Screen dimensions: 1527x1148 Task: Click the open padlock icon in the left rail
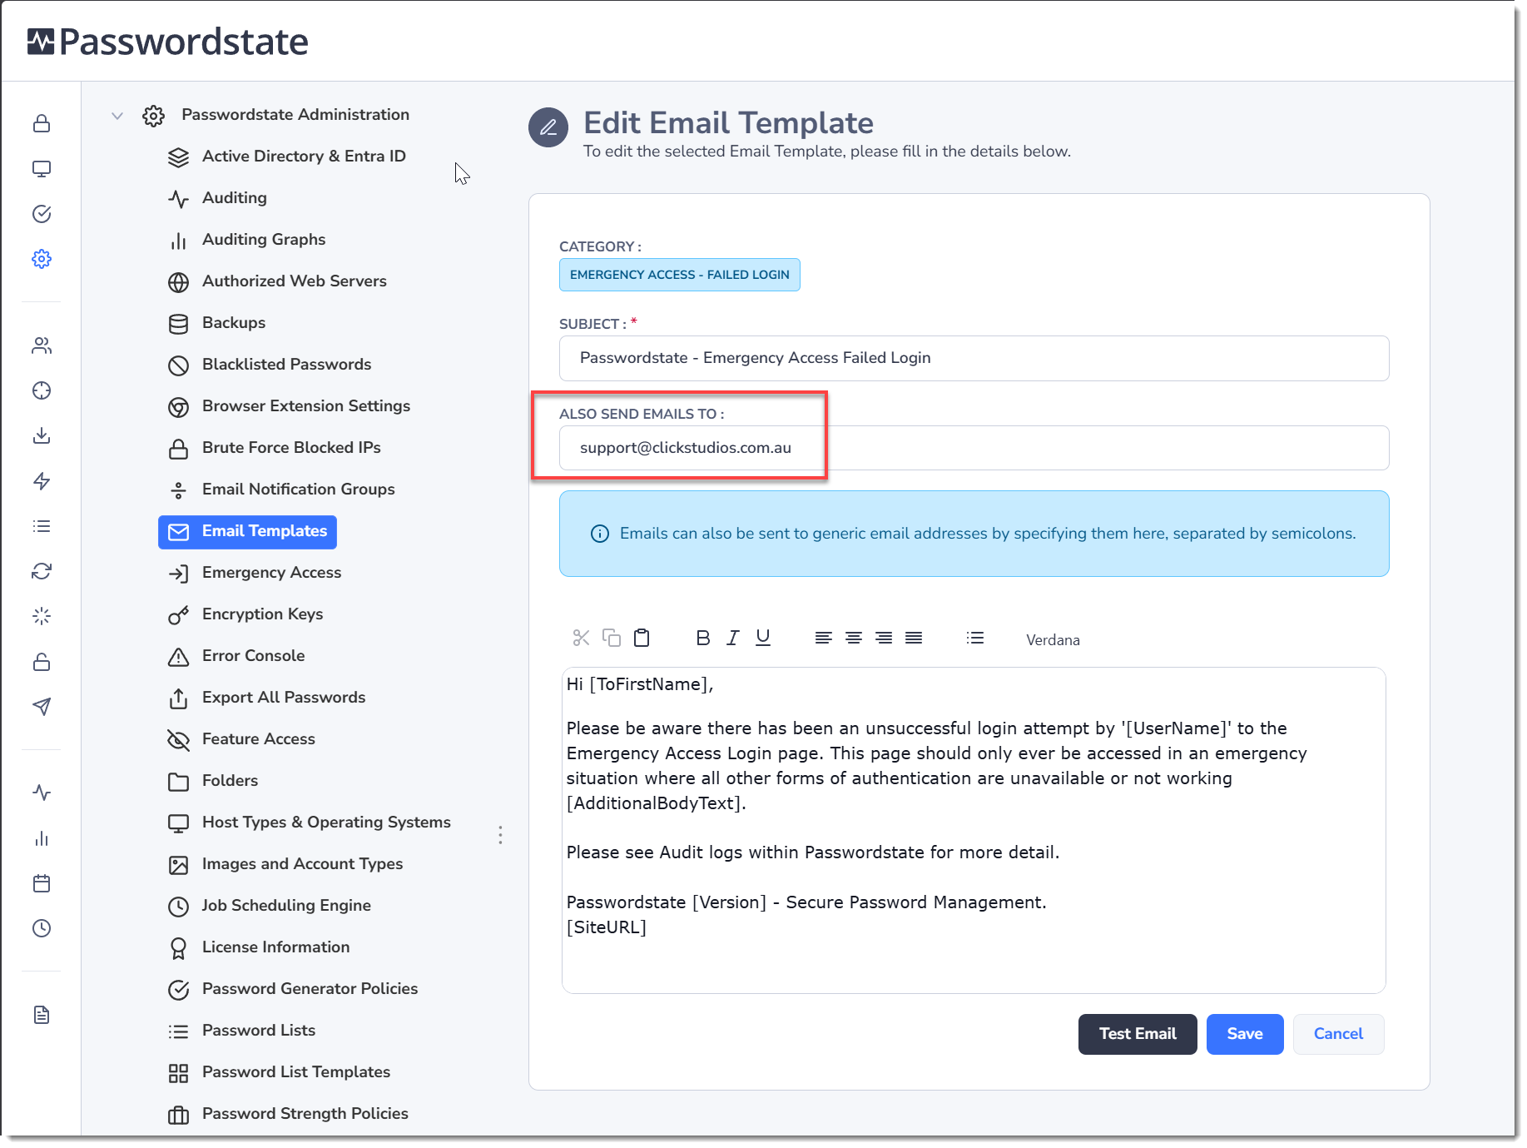pyautogui.click(x=42, y=662)
